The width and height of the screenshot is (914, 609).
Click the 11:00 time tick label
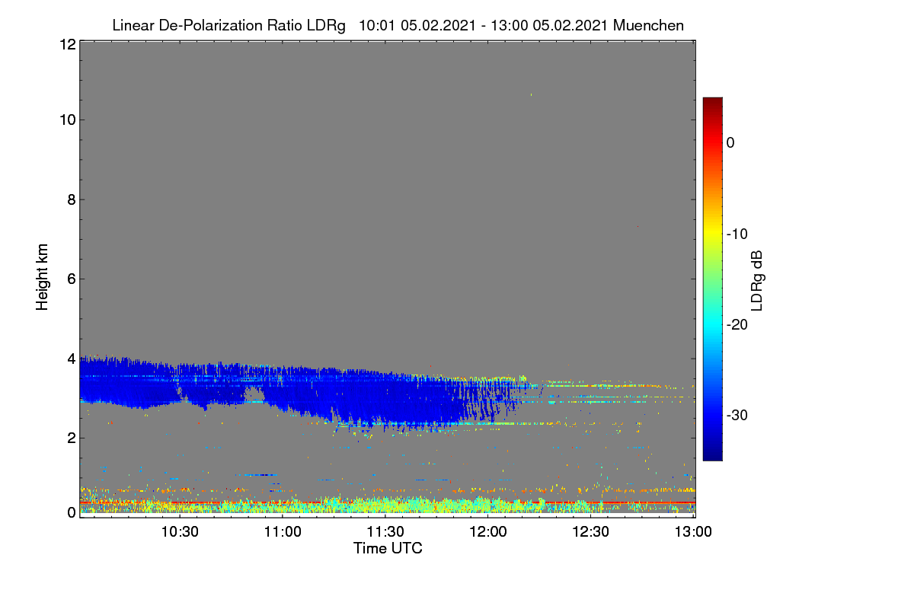(283, 531)
